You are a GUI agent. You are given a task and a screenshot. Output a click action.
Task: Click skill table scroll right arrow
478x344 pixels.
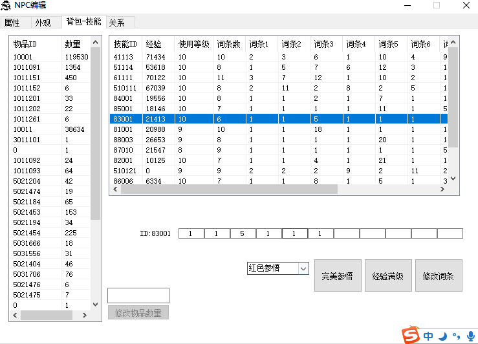442,189
